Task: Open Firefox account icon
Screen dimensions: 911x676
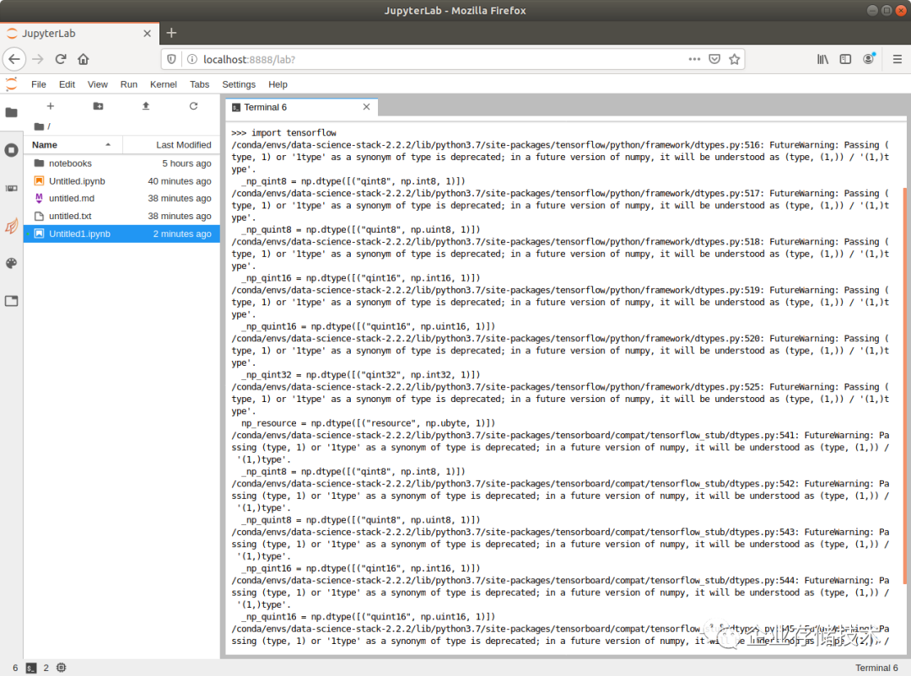Action: point(869,59)
